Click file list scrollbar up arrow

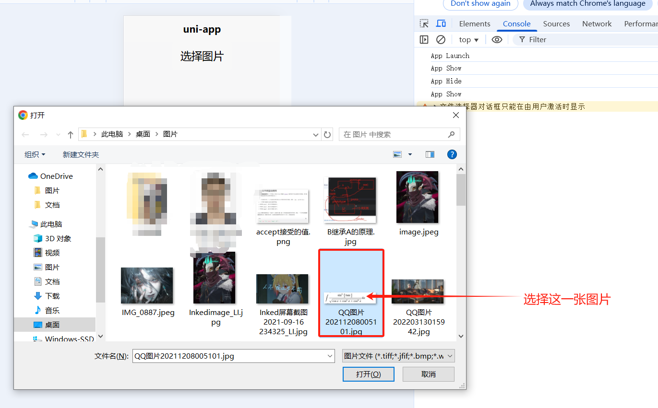(x=461, y=169)
